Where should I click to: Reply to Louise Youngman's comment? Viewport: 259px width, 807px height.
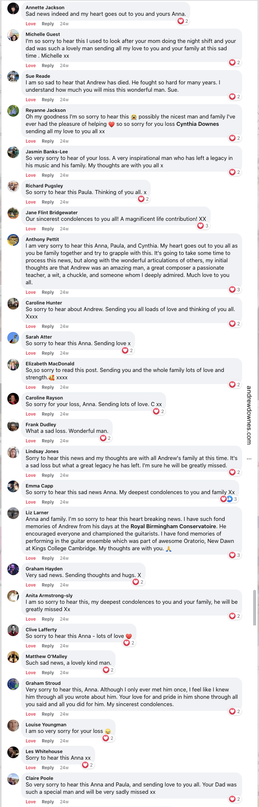tap(48, 741)
